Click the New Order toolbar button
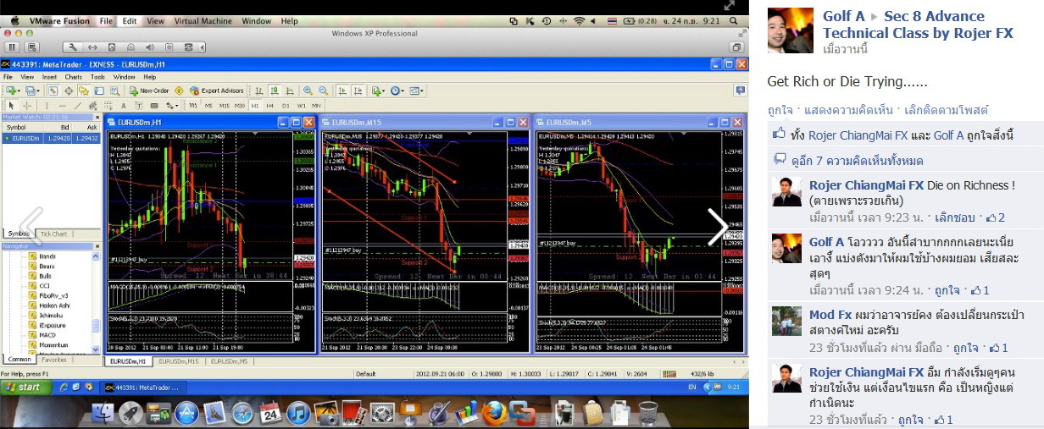Screen dimensions: 1044x429 pos(149,91)
